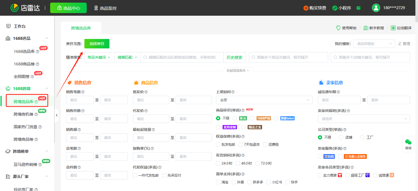The height and width of the screenshot is (191, 418).
Task: Switch to the 选品监控 top tab
Action: tap(105, 8)
